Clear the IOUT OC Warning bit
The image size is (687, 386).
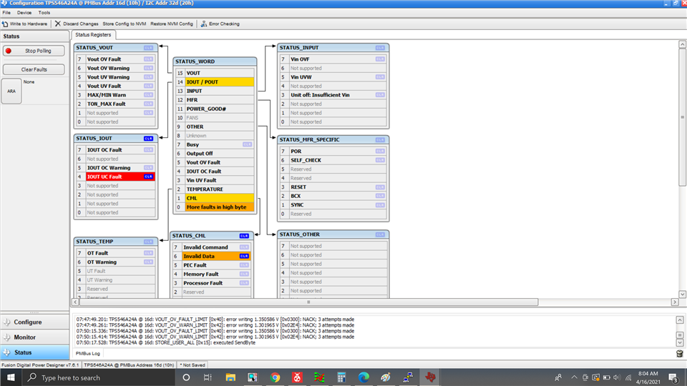[x=149, y=167]
